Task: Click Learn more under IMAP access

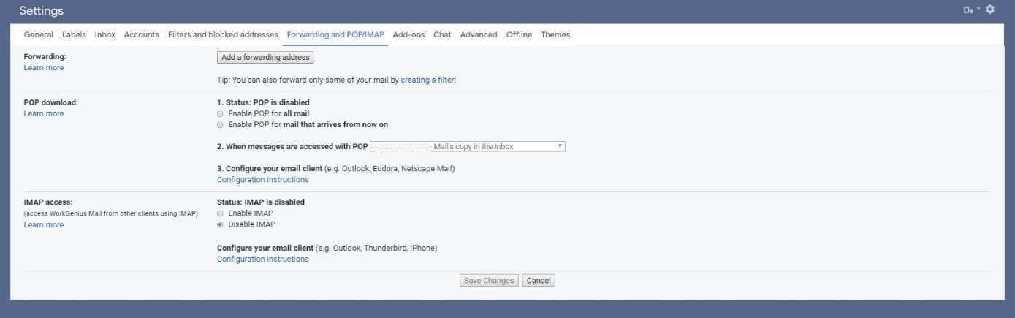Action: [x=44, y=225]
